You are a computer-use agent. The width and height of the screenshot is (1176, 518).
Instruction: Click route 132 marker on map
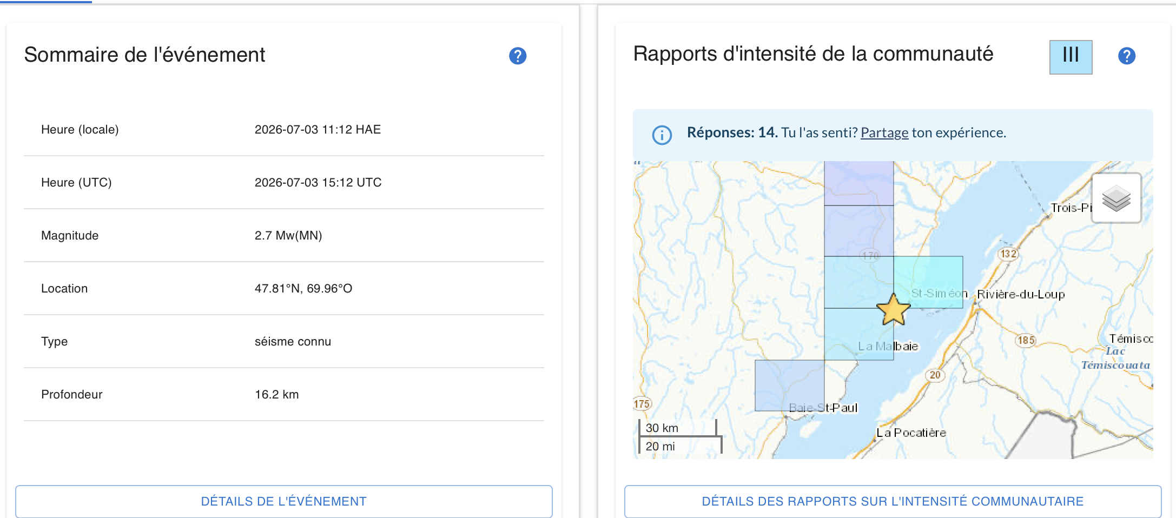click(x=1008, y=254)
